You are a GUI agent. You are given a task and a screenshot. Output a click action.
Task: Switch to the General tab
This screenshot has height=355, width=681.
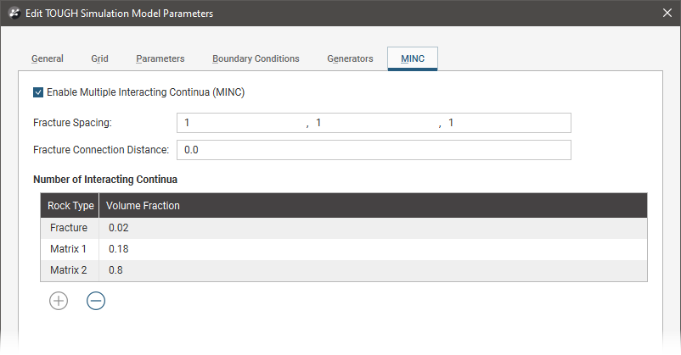coord(48,58)
